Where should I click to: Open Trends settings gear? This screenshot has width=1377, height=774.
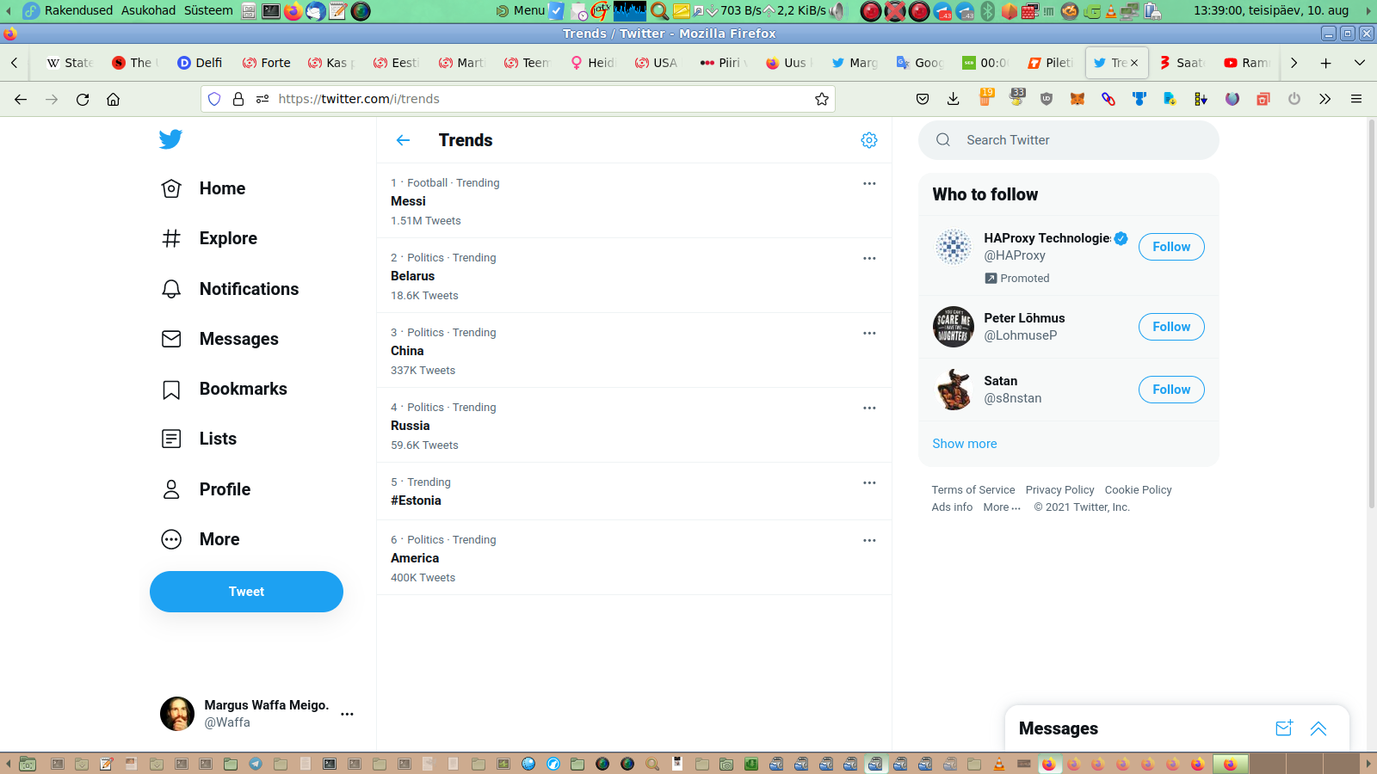click(x=869, y=140)
